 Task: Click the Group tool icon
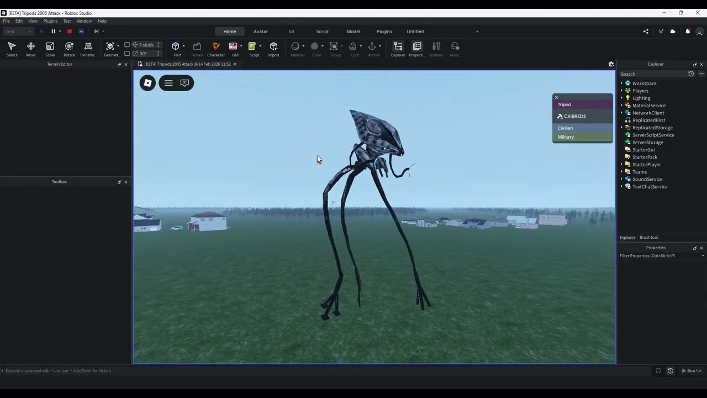(x=334, y=46)
